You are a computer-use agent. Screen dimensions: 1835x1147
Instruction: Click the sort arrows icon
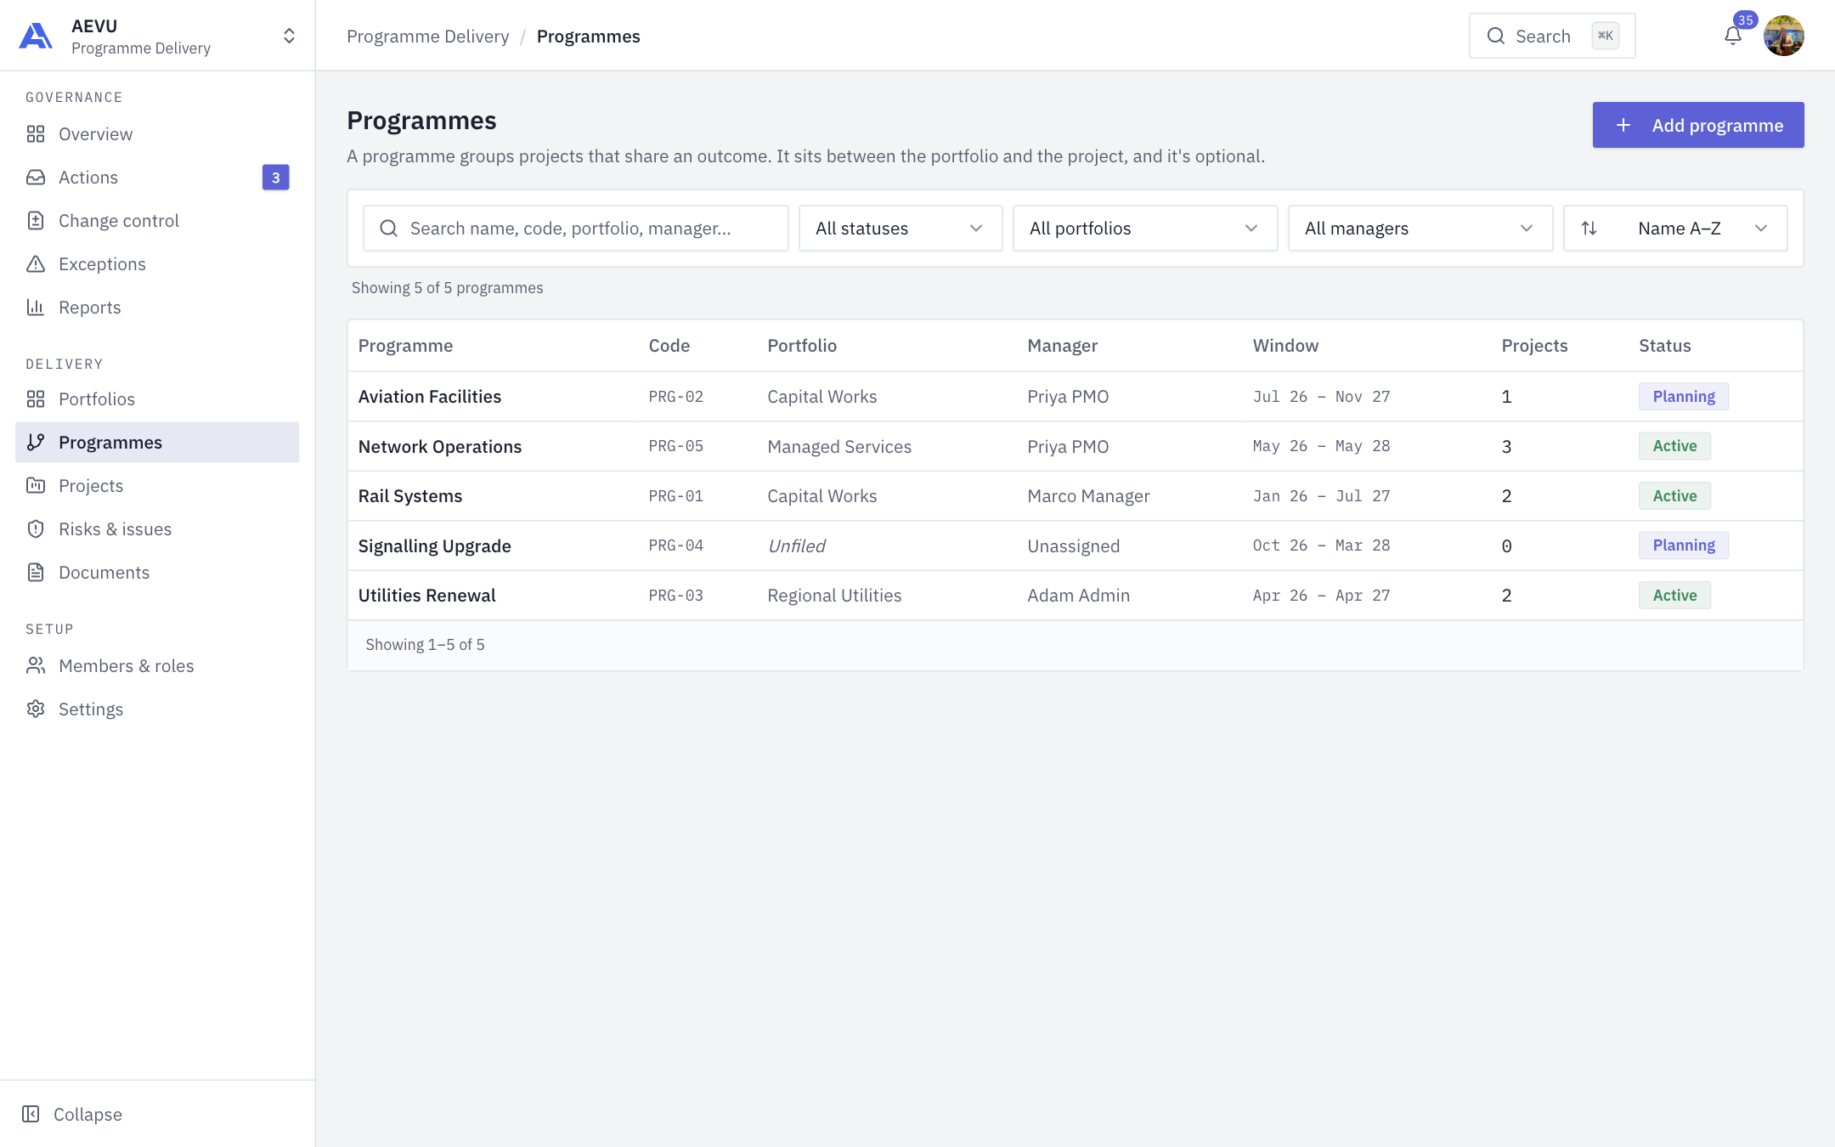coord(1589,229)
